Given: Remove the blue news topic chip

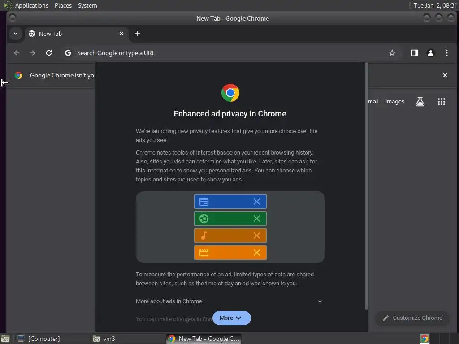Looking at the screenshot, I should click(x=257, y=202).
